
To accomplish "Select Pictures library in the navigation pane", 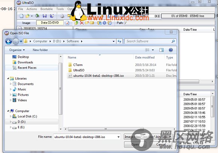I will (23, 95).
